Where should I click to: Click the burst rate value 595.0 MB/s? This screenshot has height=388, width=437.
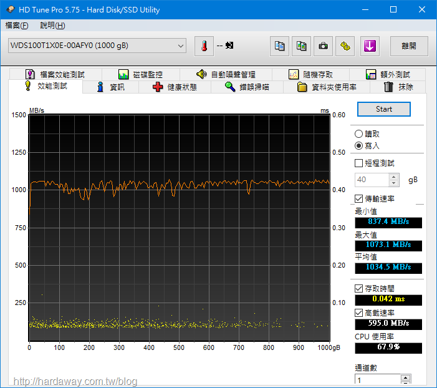[388, 324]
